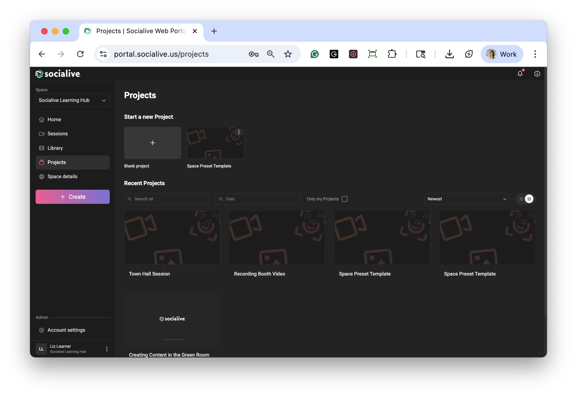Open Account settings link
Screen dimensions: 577x397
(x=66, y=330)
